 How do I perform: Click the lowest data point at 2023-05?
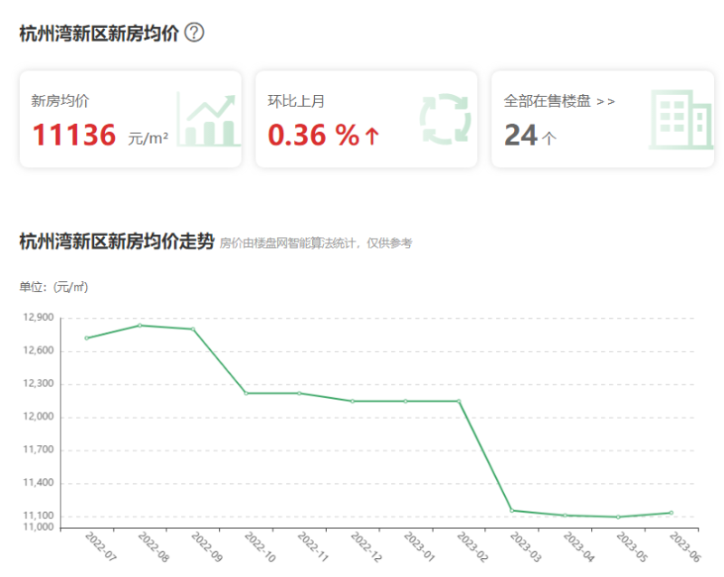click(x=618, y=516)
